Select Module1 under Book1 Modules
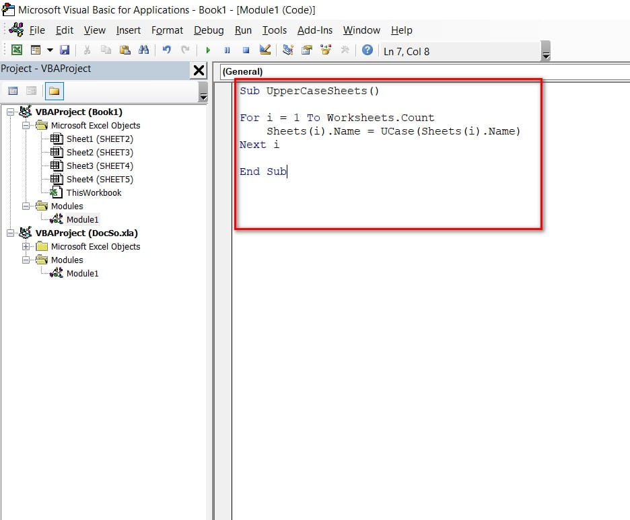 (x=82, y=220)
